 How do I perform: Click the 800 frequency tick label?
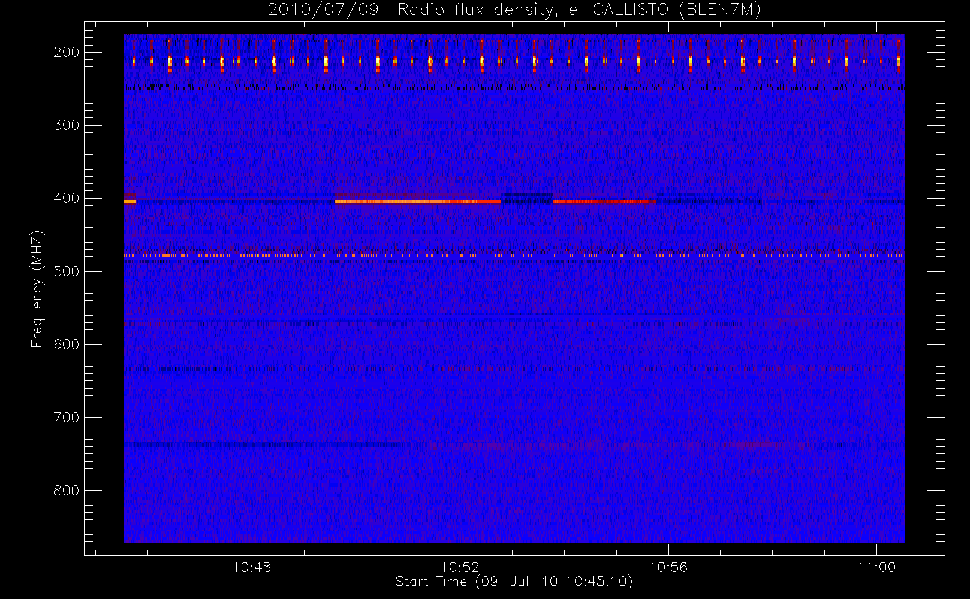pyautogui.click(x=67, y=491)
